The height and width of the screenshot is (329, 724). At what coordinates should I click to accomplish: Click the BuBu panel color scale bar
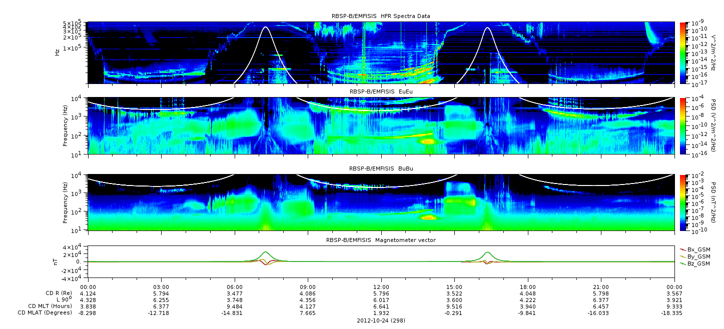[x=683, y=202]
